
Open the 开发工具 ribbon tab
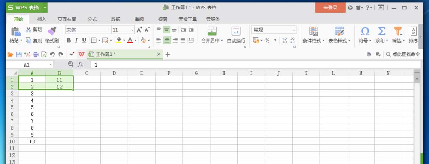point(188,19)
